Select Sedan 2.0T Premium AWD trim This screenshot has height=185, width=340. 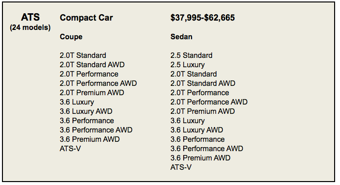[202, 111]
